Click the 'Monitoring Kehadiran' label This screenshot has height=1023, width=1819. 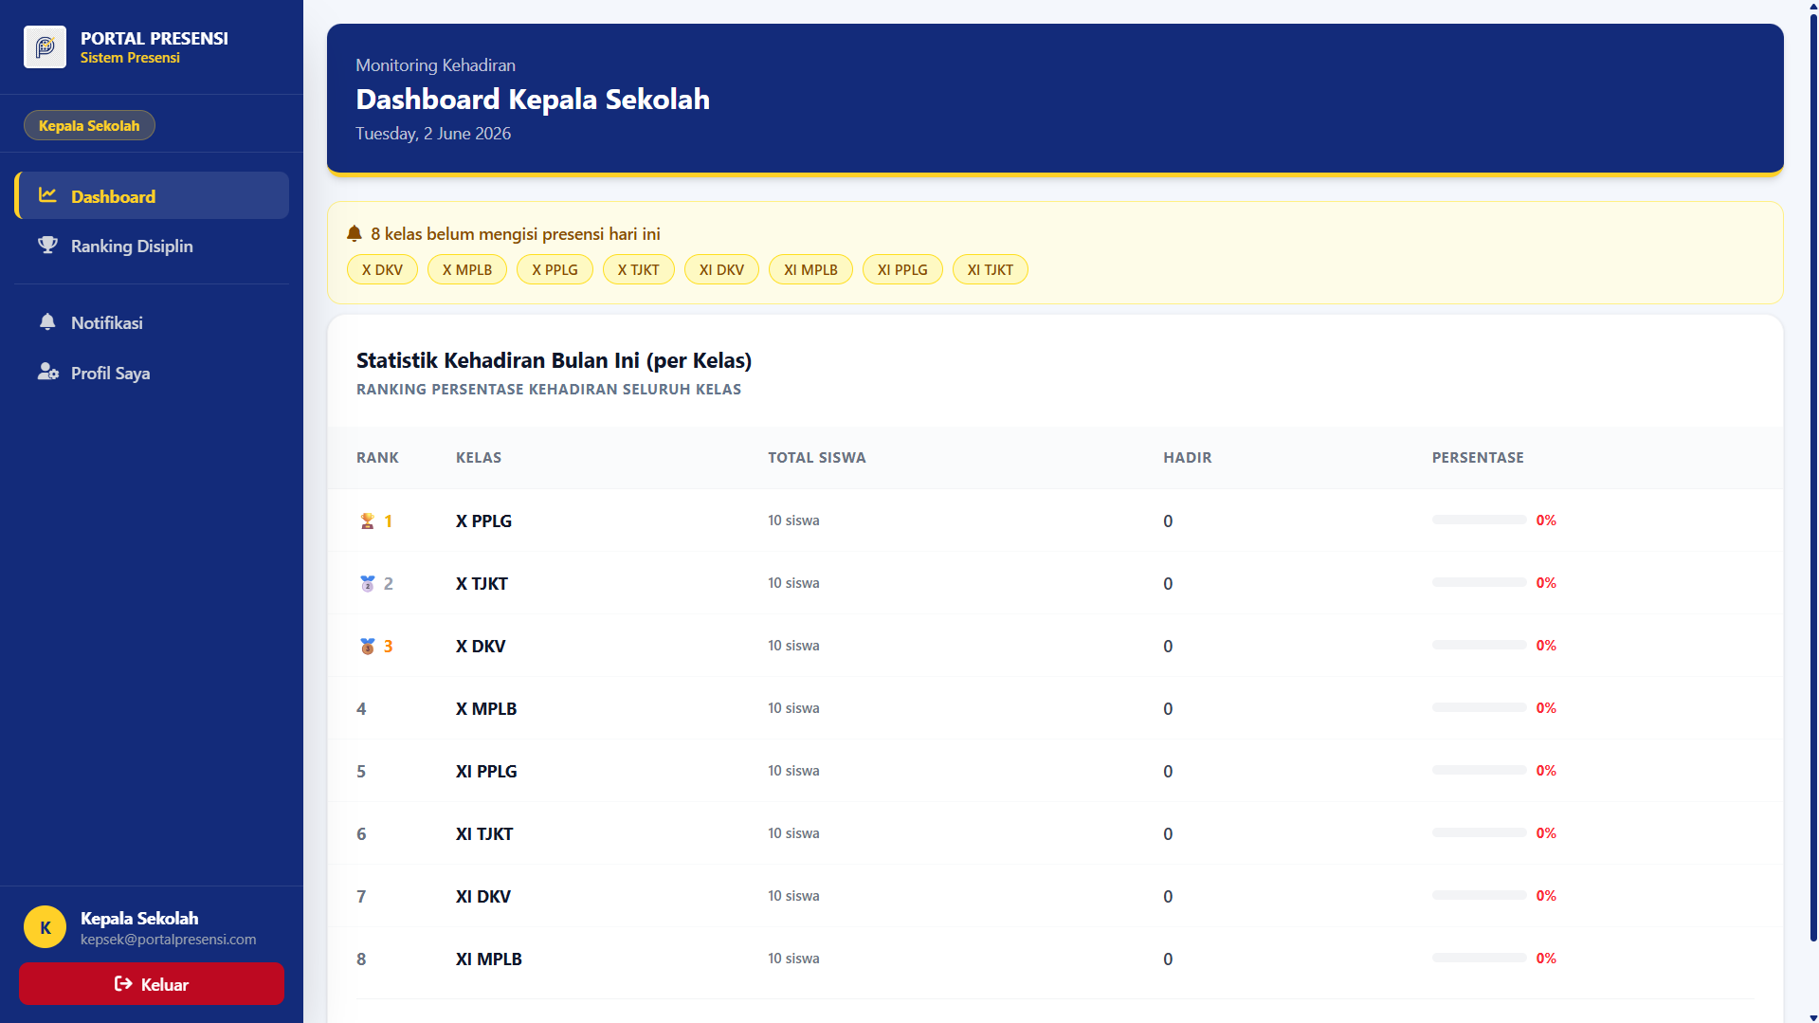[x=435, y=64]
